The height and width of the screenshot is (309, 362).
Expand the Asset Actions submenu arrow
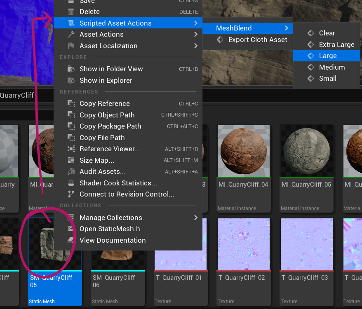tap(196, 34)
